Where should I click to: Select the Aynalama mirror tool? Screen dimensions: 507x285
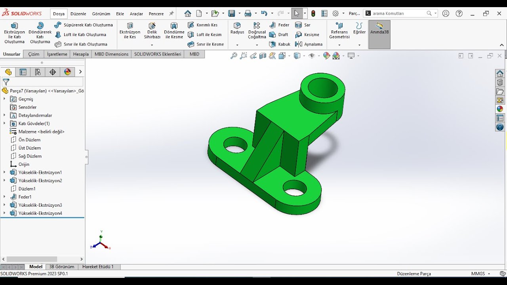point(309,44)
